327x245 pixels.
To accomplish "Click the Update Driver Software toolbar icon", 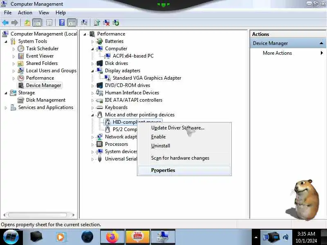I will click(97, 22).
